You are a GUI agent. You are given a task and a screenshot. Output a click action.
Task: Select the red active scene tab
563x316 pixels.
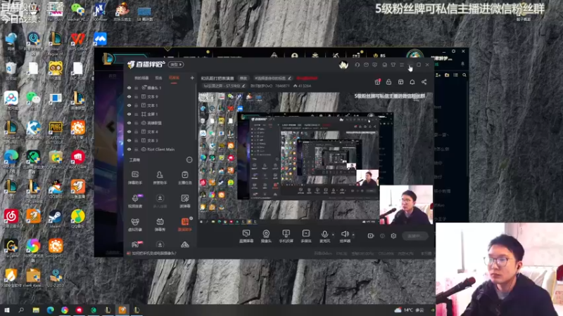174,78
